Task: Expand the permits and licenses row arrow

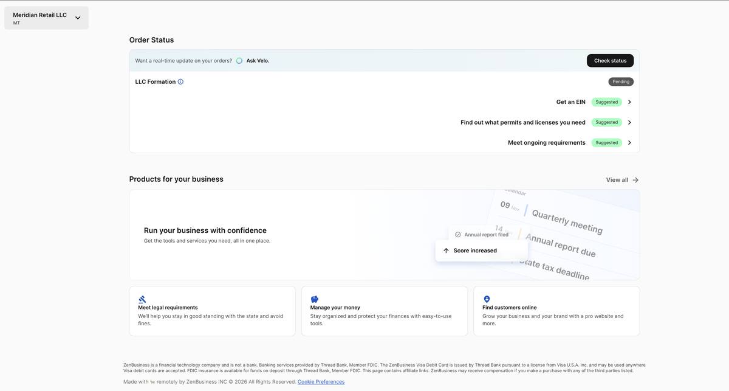Action: (x=629, y=122)
